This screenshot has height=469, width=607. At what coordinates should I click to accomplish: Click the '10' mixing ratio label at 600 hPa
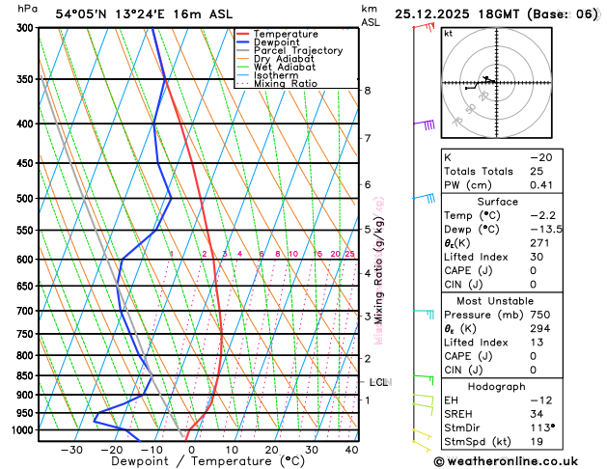[x=293, y=254]
